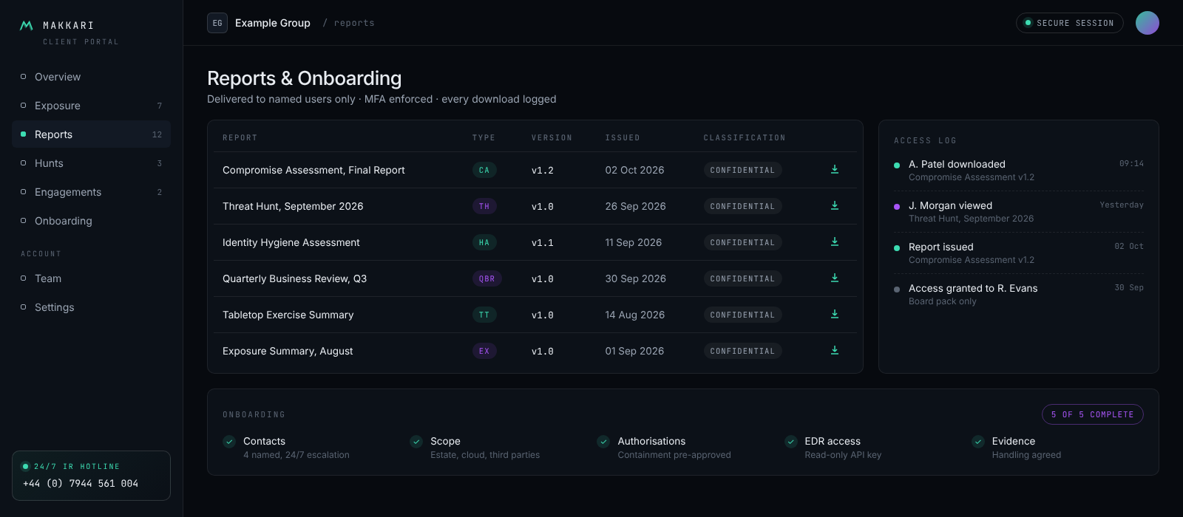Screen dimensions: 1183x517
Task: Select Reports in the sidebar
Action: pyautogui.click(x=92, y=134)
